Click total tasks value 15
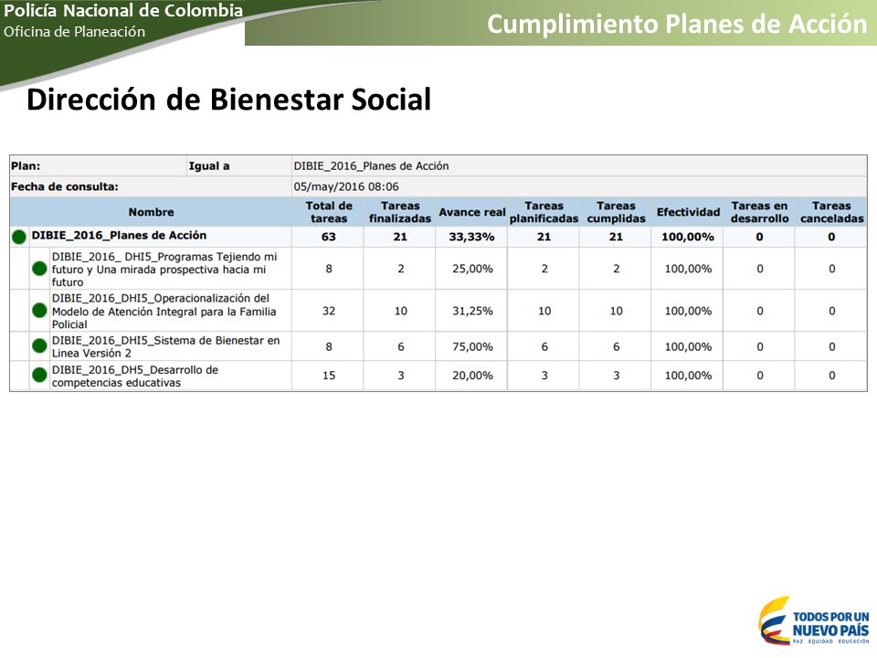The width and height of the screenshot is (877, 658). tap(329, 375)
